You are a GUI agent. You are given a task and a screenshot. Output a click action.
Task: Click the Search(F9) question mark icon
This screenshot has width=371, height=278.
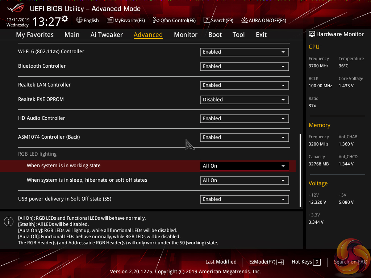pos(207,20)
